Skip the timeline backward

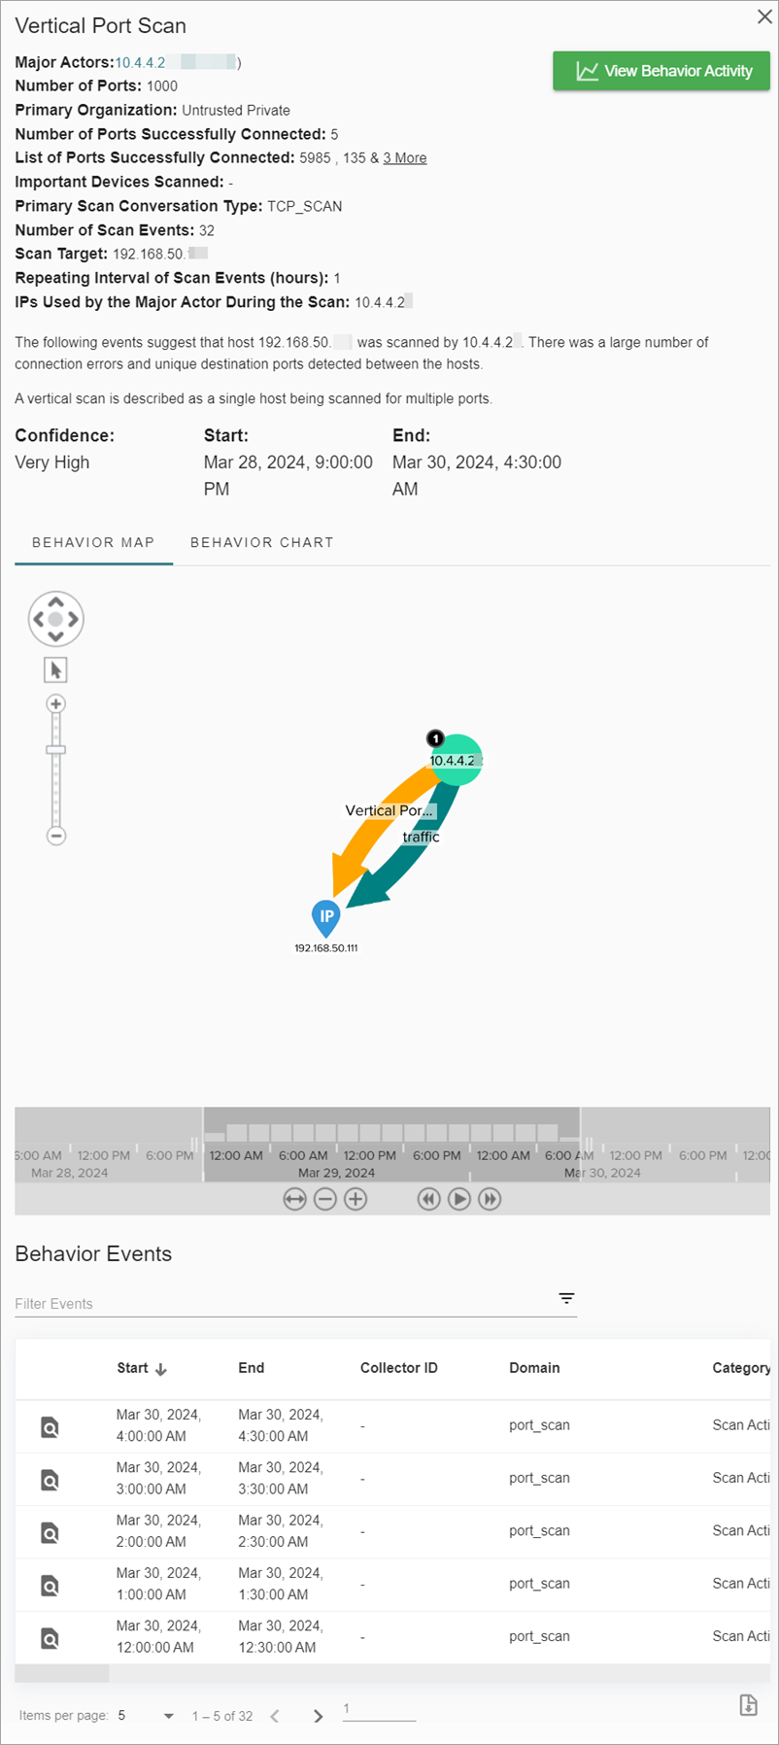(428, 1199)
